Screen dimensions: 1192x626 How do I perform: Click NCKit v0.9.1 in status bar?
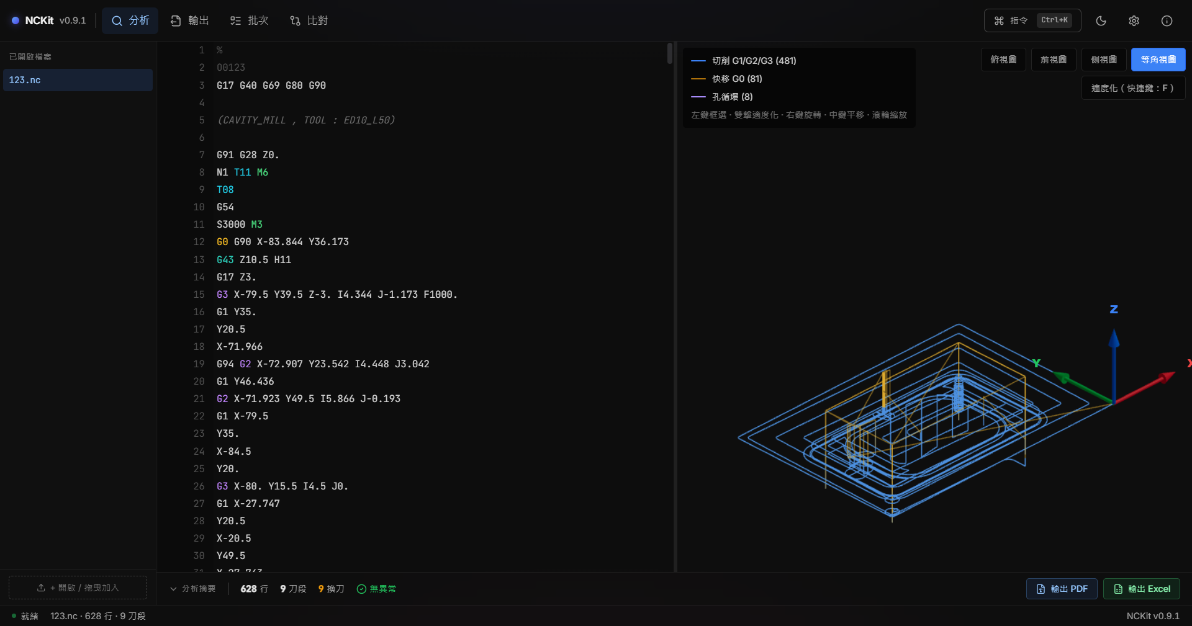point(1153,615)
